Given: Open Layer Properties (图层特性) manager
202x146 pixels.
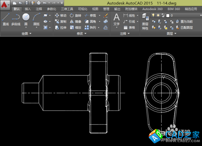Looking at the screenshot, I should click(x=145, y=22).
